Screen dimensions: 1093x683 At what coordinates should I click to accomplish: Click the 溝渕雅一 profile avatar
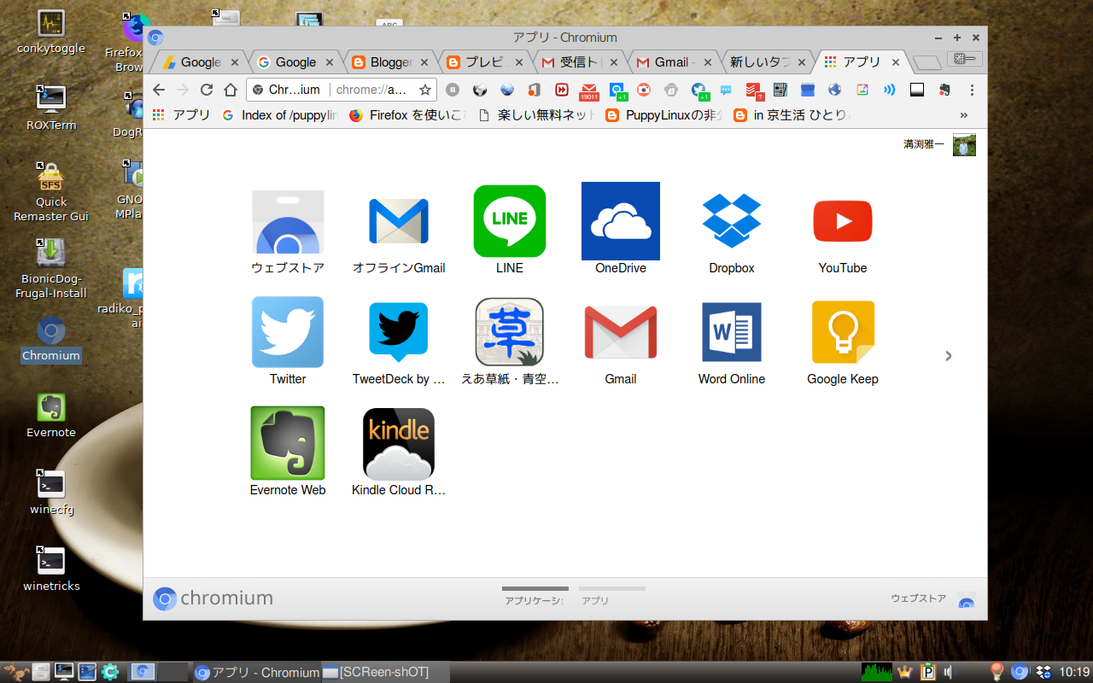[x=964, y=145]
